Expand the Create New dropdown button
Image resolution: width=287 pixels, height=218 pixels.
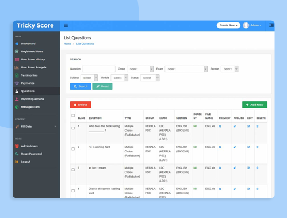tap(228, 25)
